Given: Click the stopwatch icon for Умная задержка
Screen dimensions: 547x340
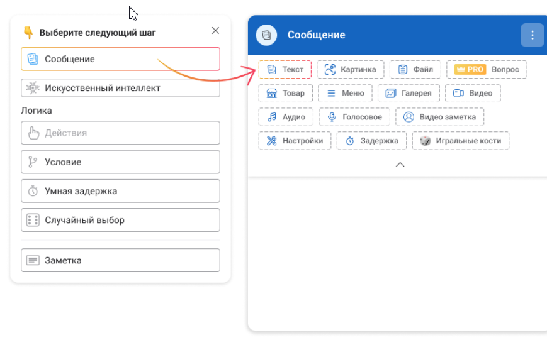Looking at the screenshot, I should coord(33,191).
